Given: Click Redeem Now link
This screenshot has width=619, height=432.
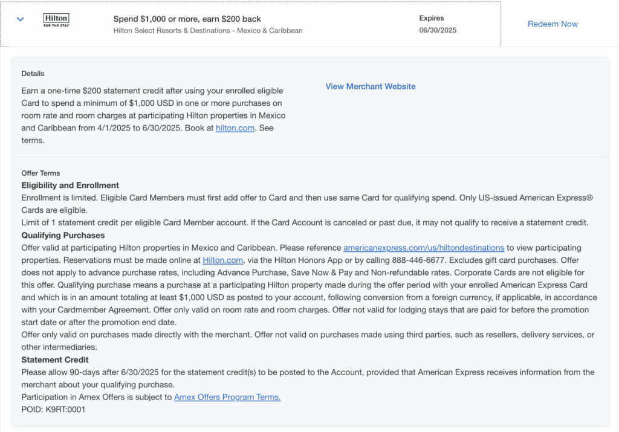Looking at the screenshot, I should click(553, 24).
